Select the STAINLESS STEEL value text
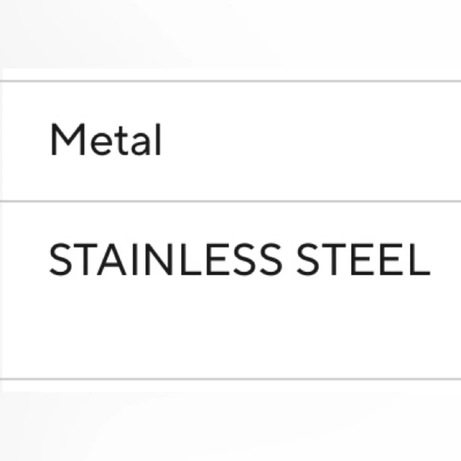 click(239, 260)
